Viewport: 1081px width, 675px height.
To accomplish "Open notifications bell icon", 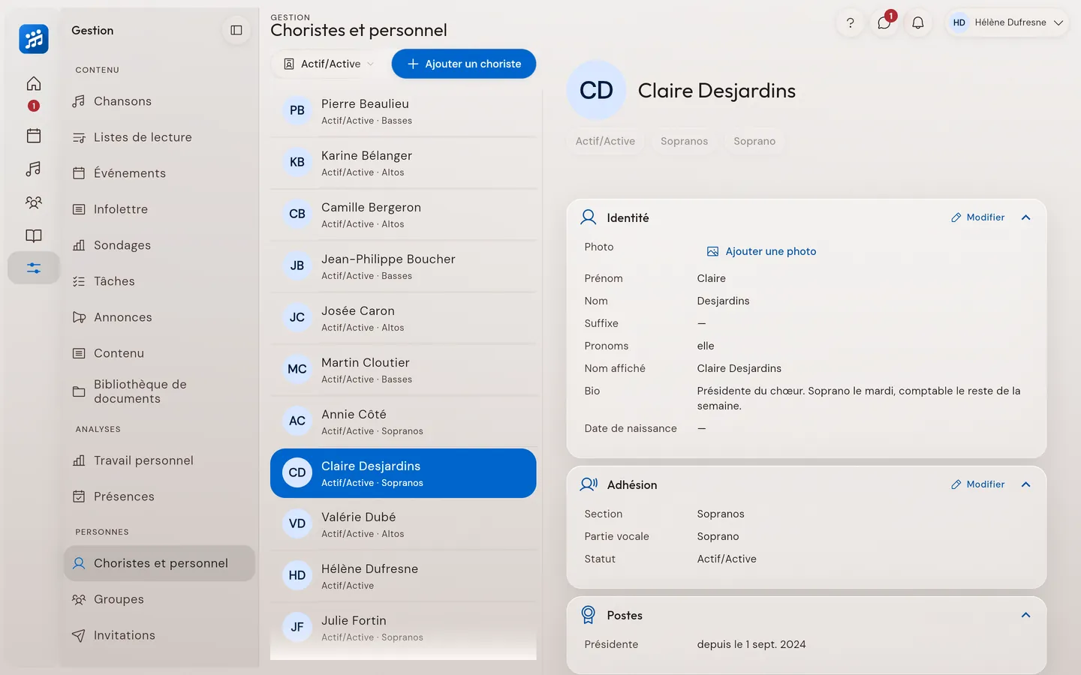I will pos(918,22).
